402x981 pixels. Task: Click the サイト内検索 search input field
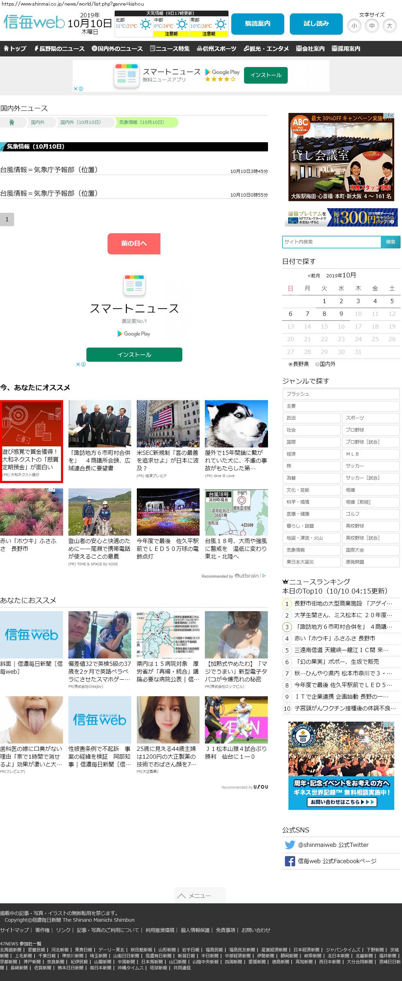[x=331, y=242]
